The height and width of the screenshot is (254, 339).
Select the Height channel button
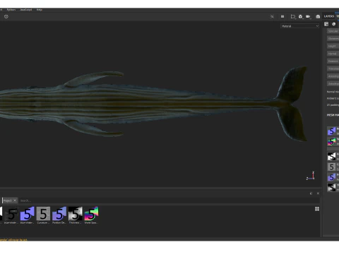coord(333,46)
